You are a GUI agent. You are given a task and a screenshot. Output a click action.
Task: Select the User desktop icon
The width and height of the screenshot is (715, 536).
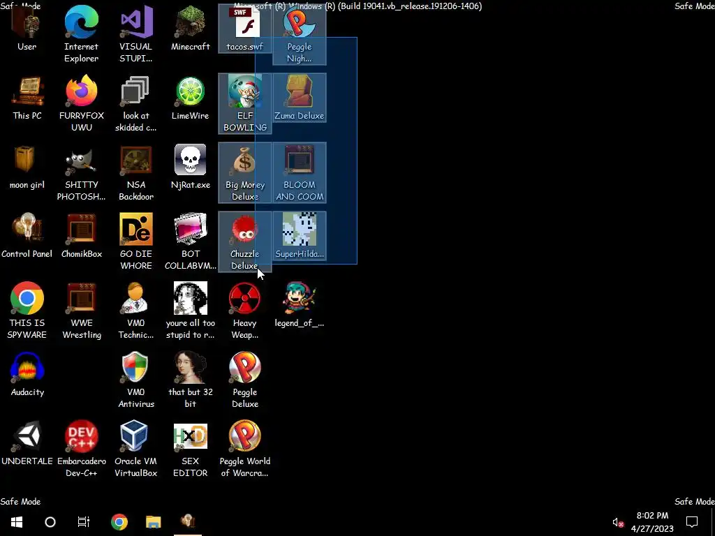pyautogui.click(x=27, y=28)
